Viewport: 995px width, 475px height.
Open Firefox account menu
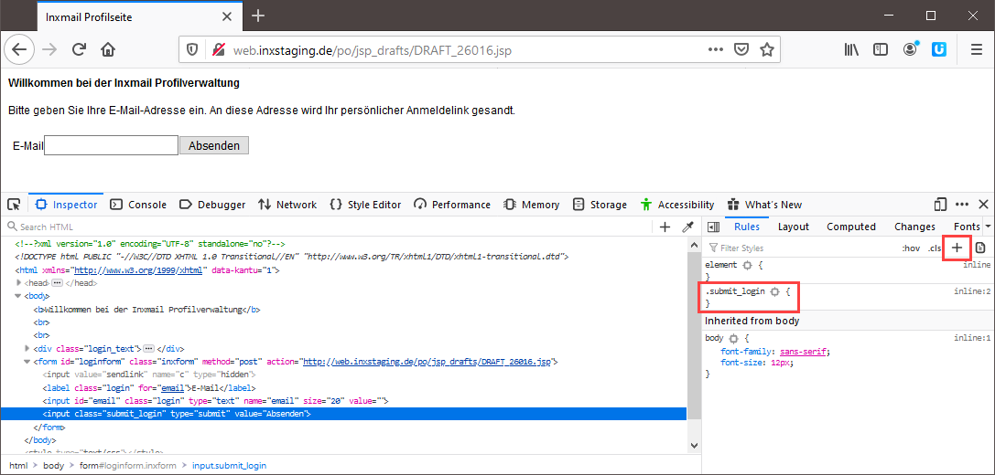(911, 49)
